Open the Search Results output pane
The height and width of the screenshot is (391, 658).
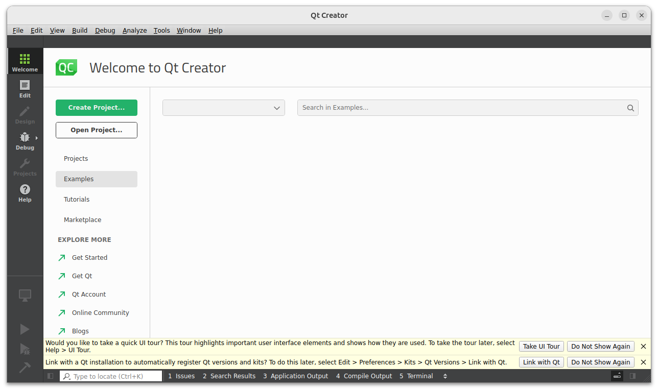229,376
